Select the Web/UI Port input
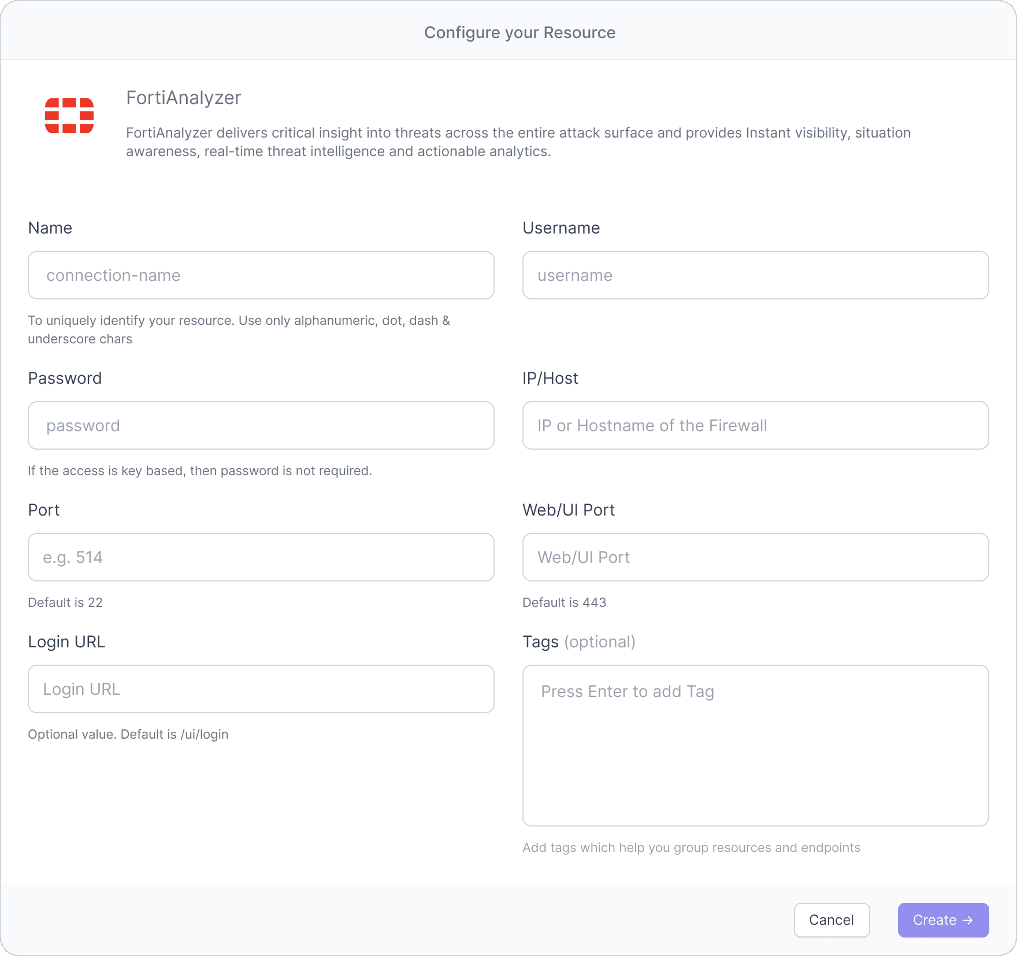1017x956 pixels. (x=756, y=557)
